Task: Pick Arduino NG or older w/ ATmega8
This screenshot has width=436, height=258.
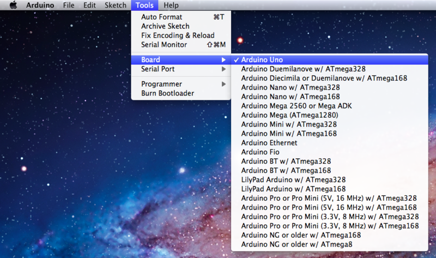Action: pyautogui.click(x=330, y=244)
